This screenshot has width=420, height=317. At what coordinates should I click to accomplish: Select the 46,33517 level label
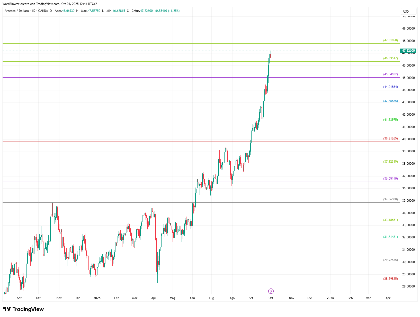tap(390, 58)
